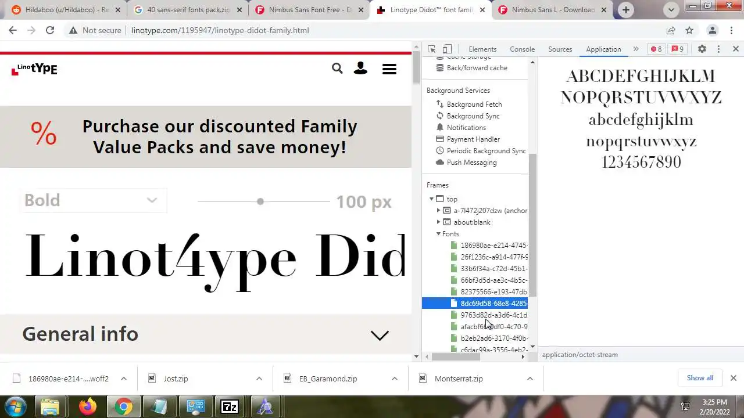The height and width of the screenshot is (418, 744).
Task: Select the Application tab
Action: pos(603,49)
